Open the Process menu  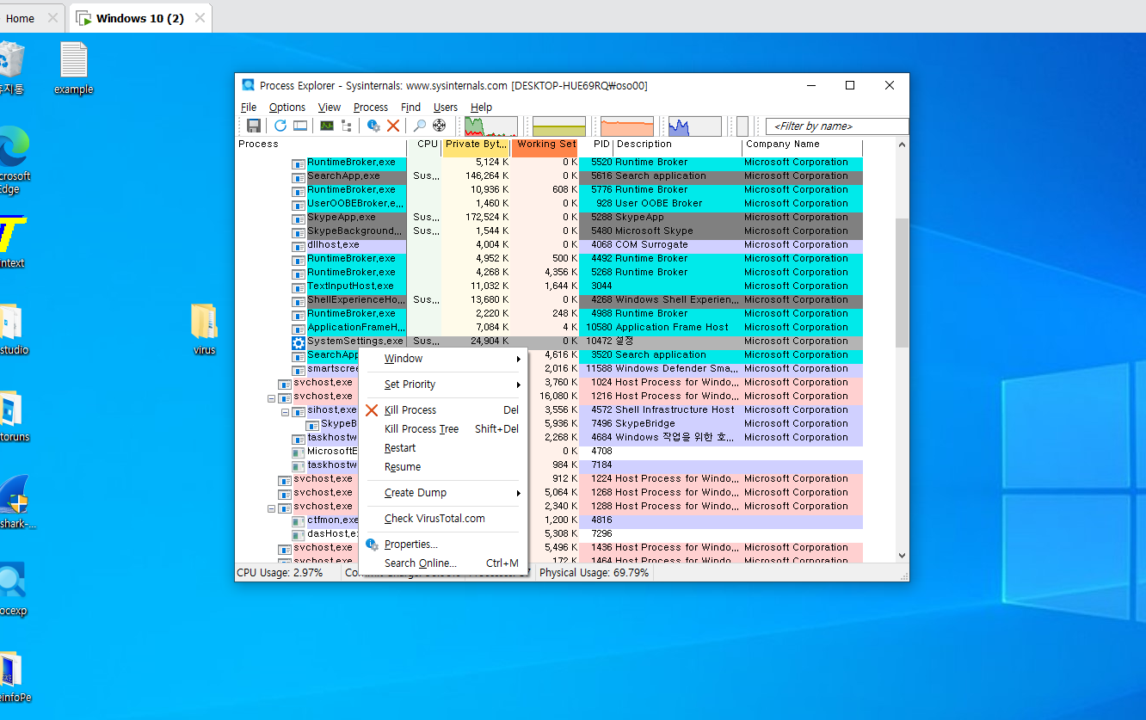[x=371, y=108]
